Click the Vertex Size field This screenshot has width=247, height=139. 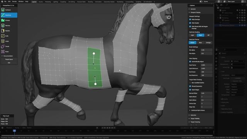point(206,103)
